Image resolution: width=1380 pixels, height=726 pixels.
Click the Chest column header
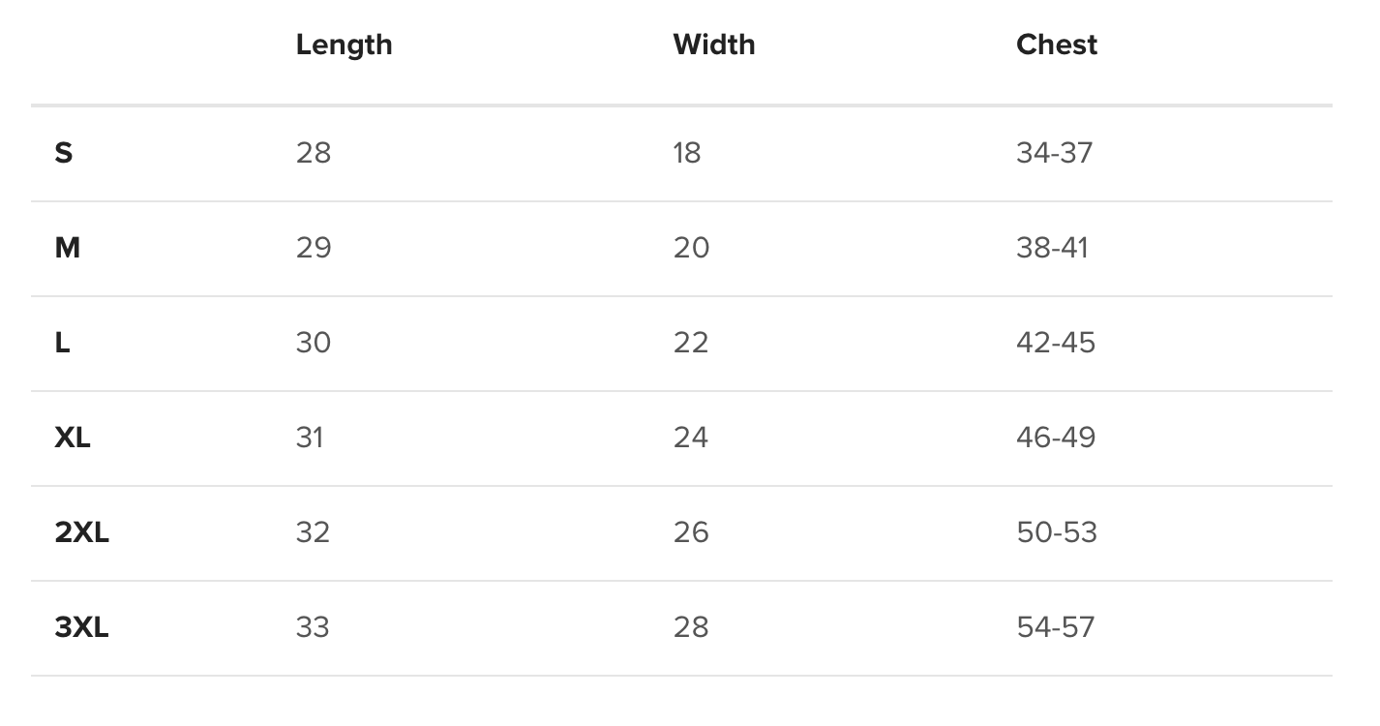click(1056, 45)
